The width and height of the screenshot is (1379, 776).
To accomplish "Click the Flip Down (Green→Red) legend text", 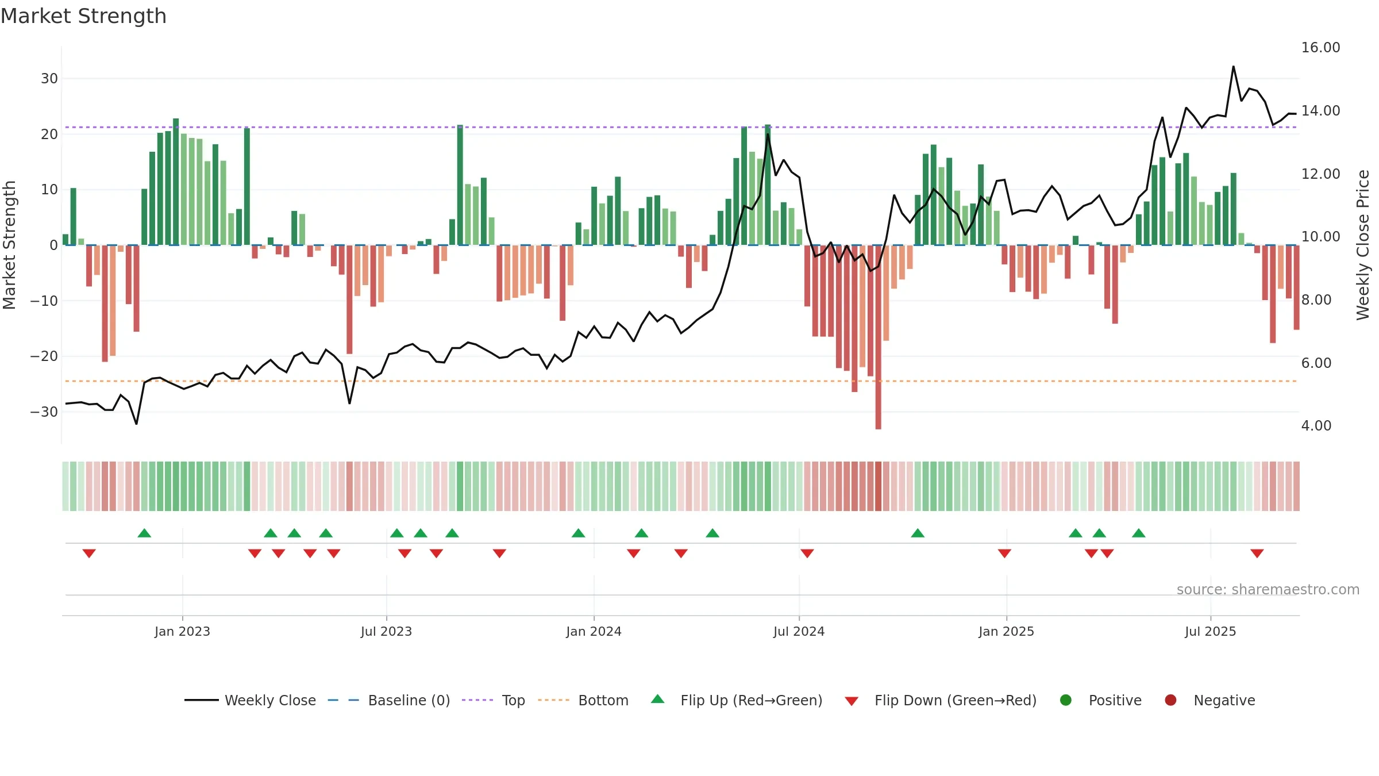I will 956,700.
